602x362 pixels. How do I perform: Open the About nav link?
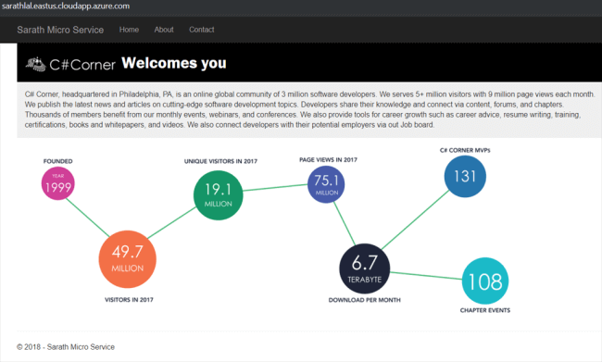(x=164, y=30)
